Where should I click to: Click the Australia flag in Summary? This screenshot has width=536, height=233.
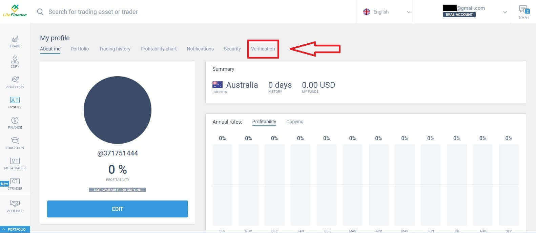click(x=218, y=85)
